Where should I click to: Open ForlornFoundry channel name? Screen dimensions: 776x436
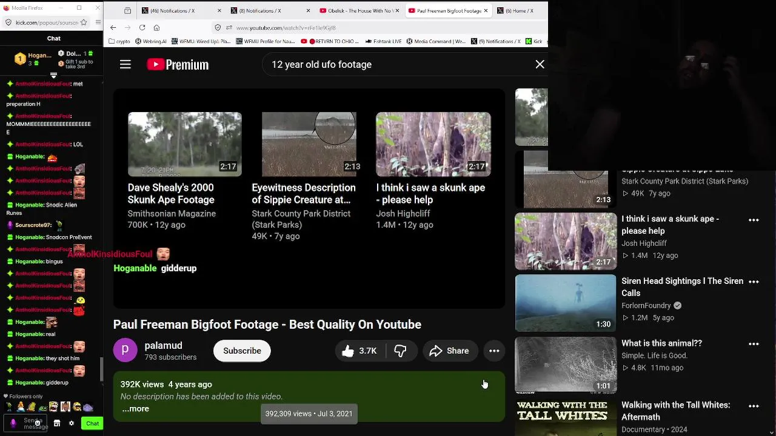[x=646, y=306]
